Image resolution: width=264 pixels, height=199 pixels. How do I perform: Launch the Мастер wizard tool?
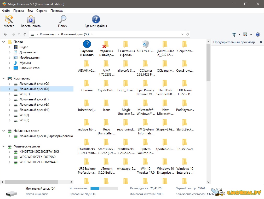[x=9, y=21]
